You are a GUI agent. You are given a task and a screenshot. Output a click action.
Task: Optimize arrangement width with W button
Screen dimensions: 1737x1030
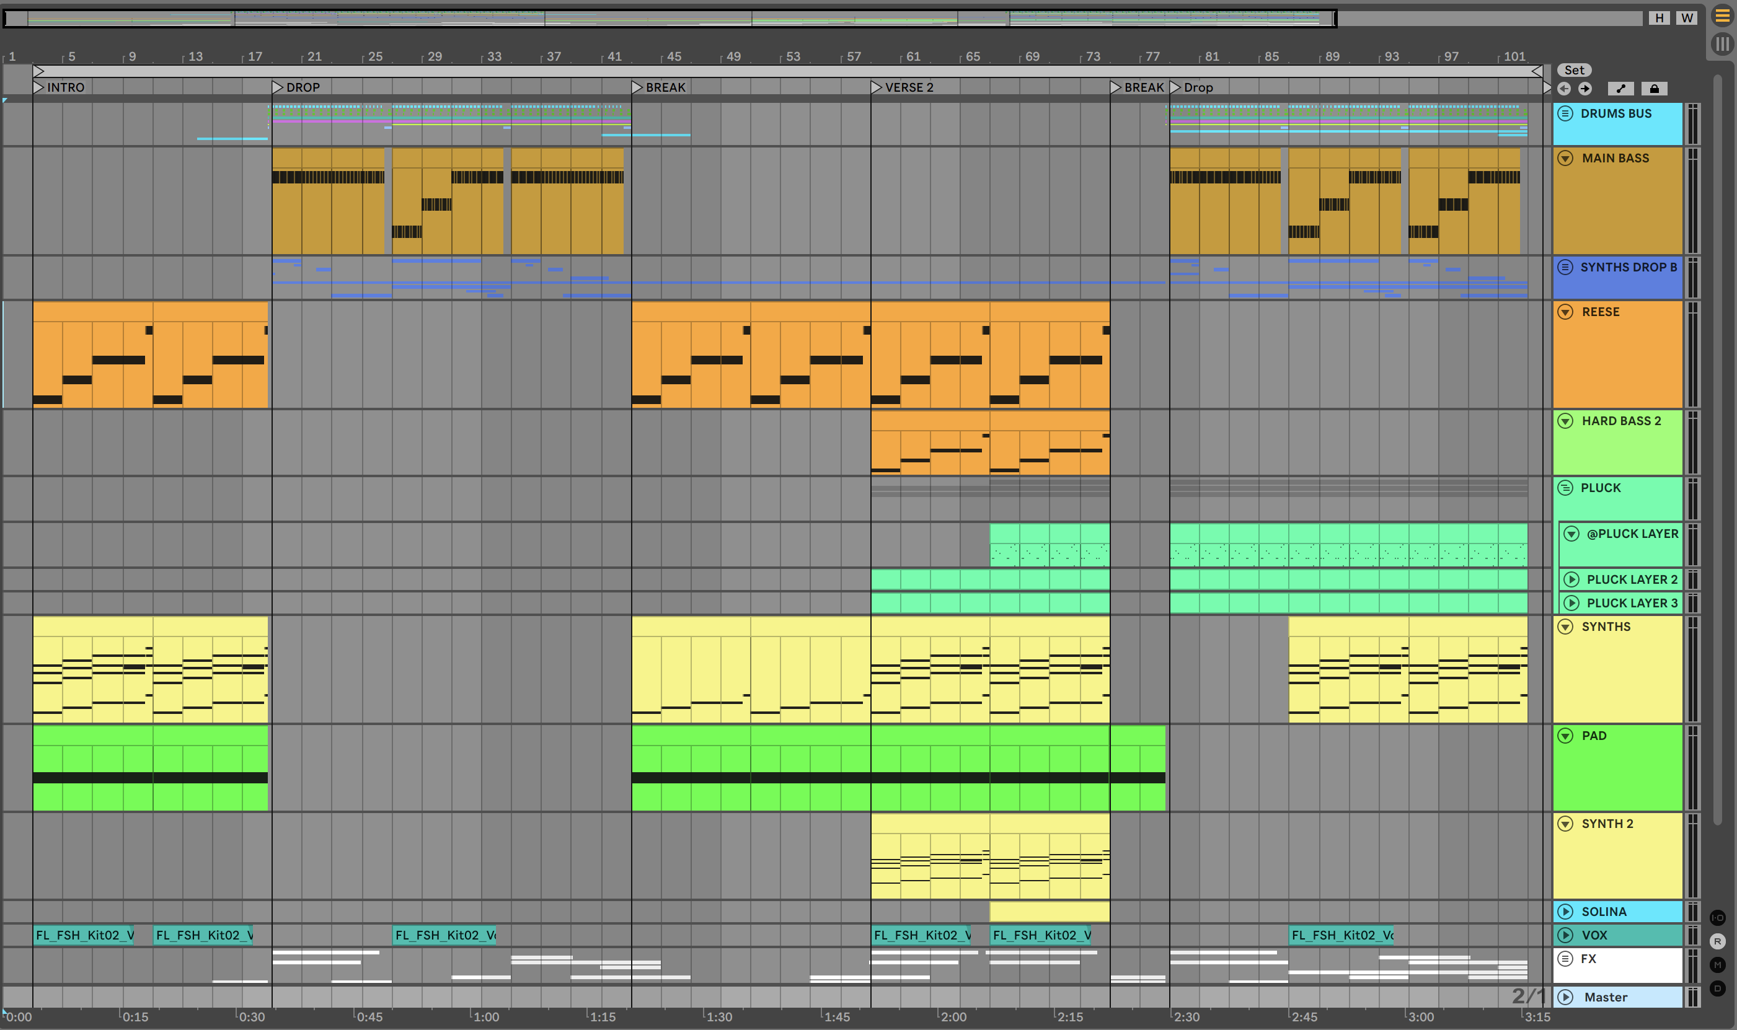[x=1687, y=18]
